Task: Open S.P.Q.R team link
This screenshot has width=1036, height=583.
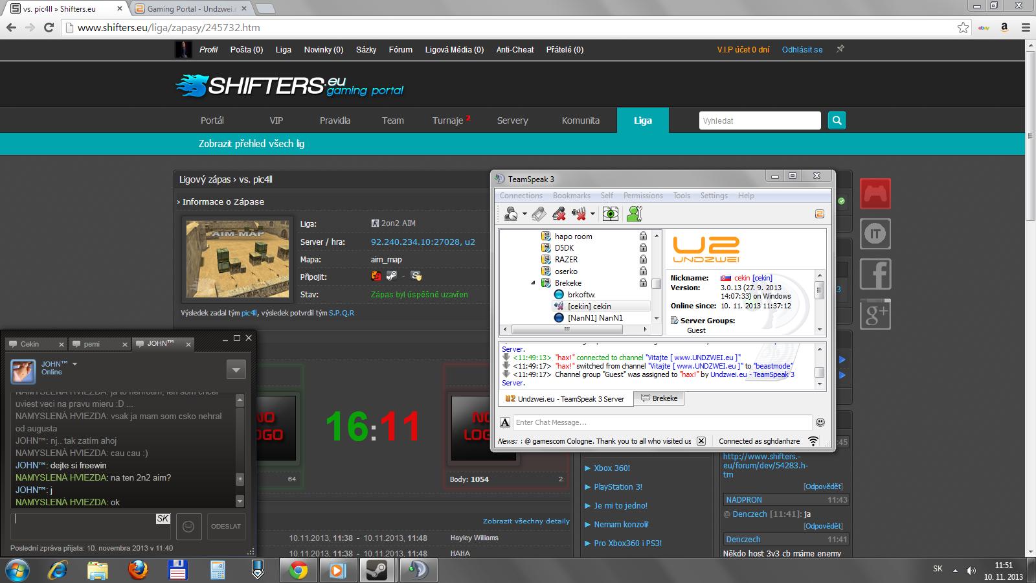Action: (341, 313)
